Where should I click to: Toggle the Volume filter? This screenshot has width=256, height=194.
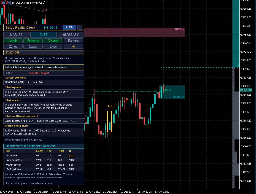(x=53, y=41)
